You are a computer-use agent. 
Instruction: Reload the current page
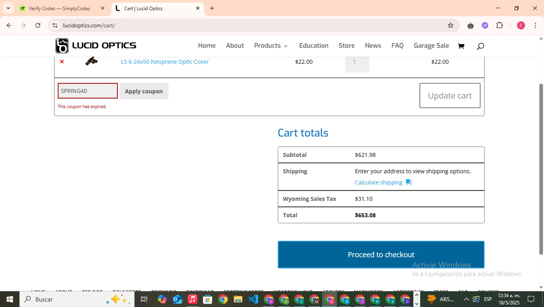point(38,25)
